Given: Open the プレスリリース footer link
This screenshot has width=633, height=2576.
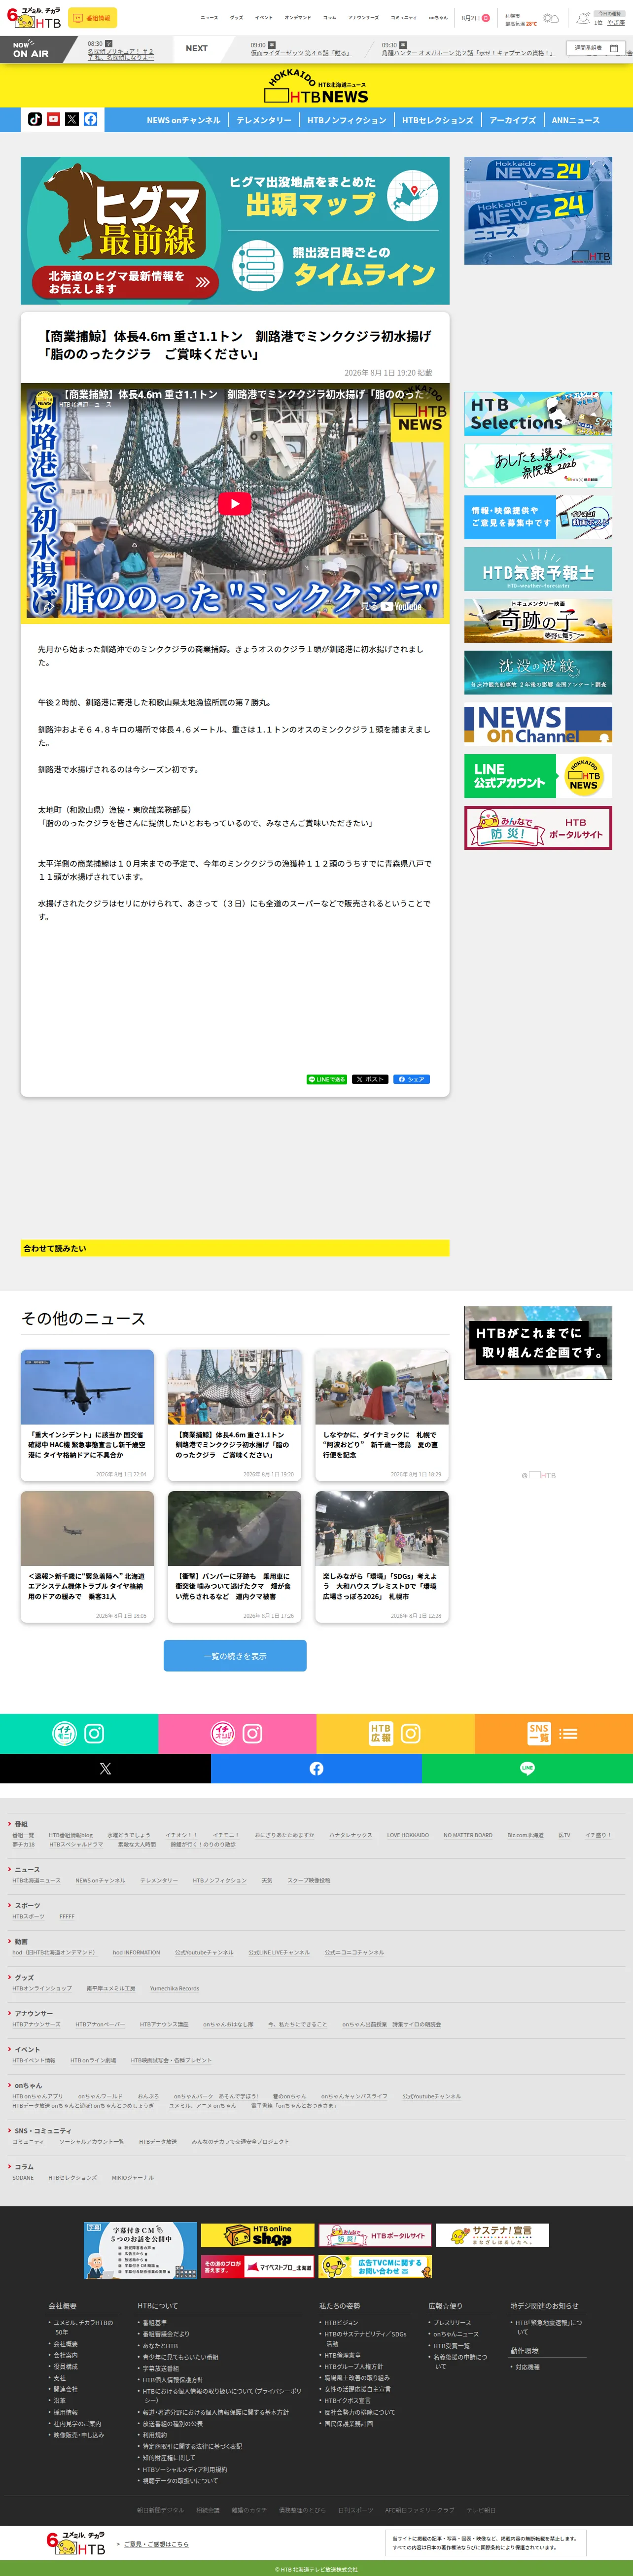Looking at the screenshot, I should pos(452,2322).
